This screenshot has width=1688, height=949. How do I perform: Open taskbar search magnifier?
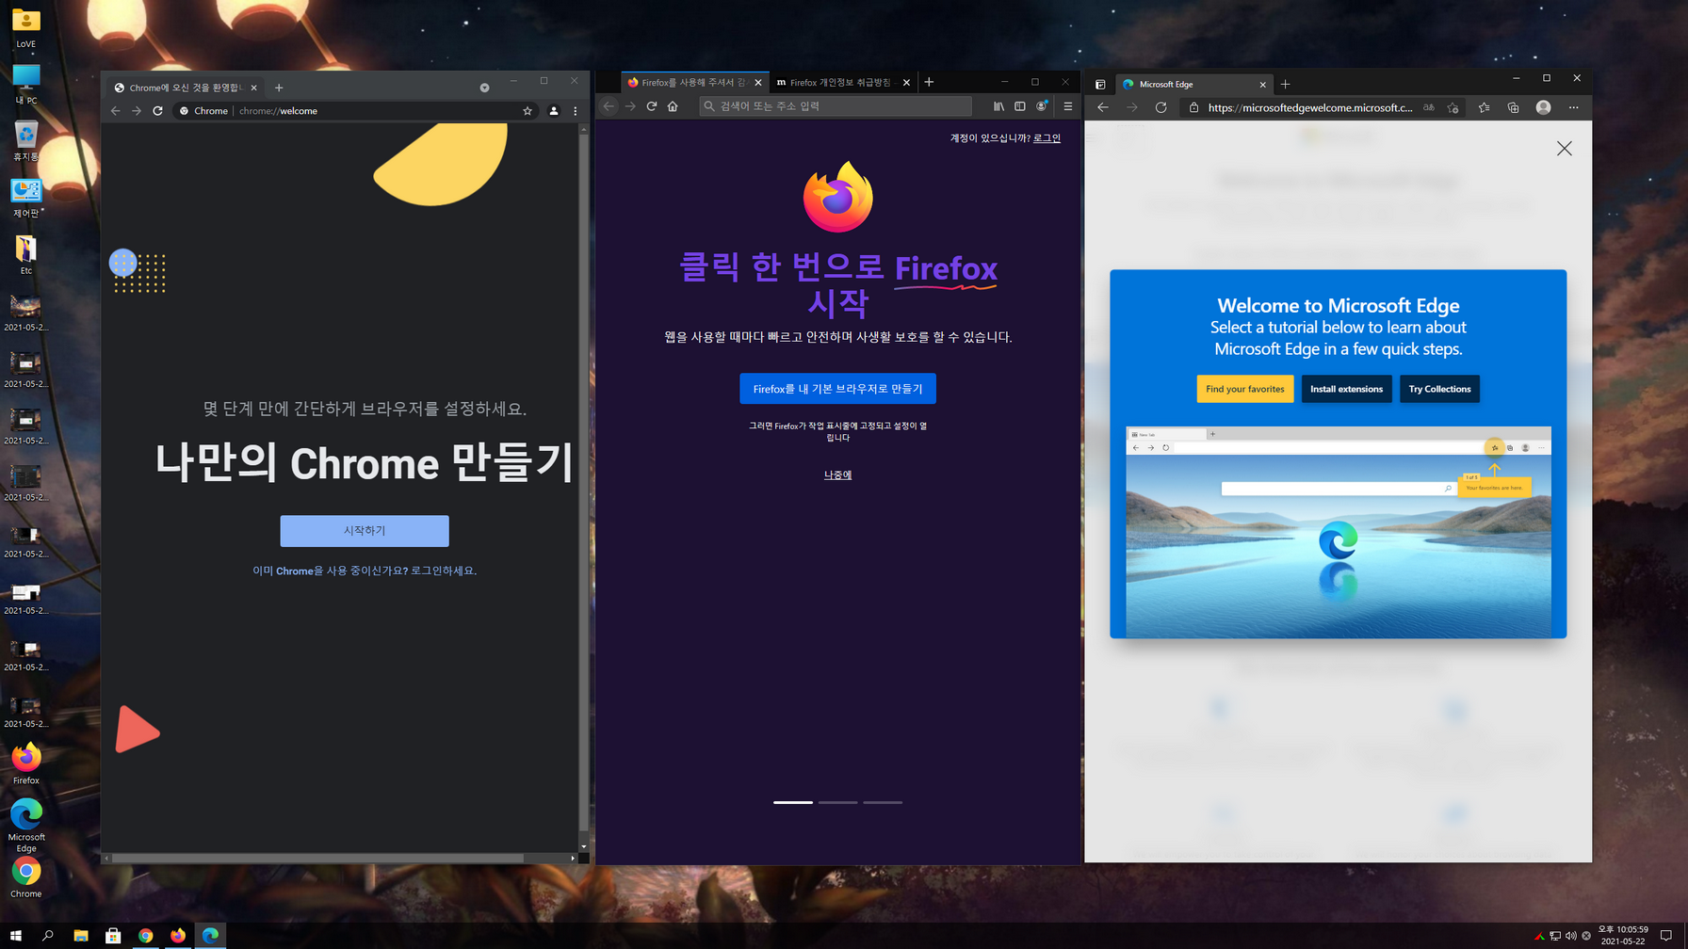[47, 935]
